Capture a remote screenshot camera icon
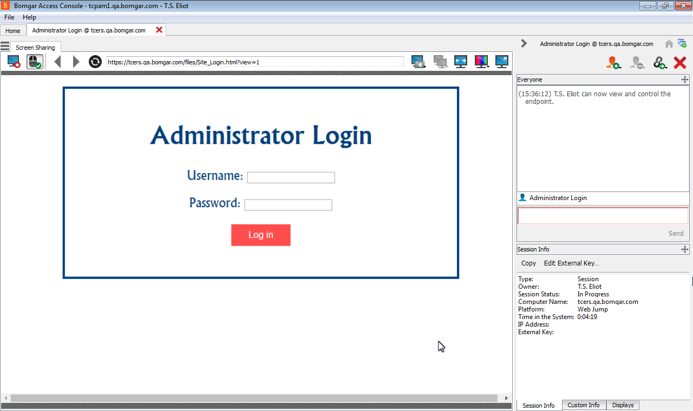Image resolution: width=693 pixels, height=411 pixels. click(x=419, y=62)
